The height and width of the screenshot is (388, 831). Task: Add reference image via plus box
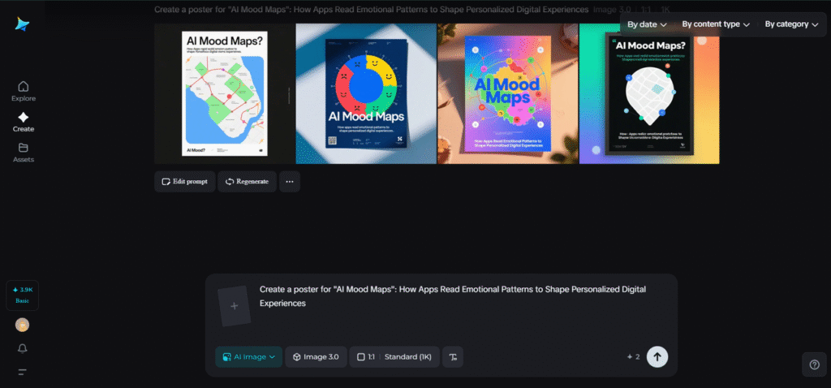235,306
